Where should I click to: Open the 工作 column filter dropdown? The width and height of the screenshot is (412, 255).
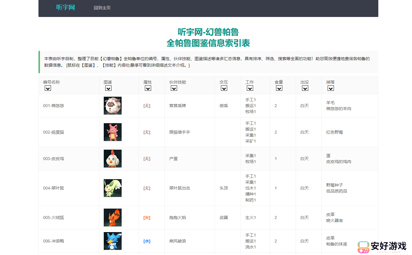coord(250,88)
